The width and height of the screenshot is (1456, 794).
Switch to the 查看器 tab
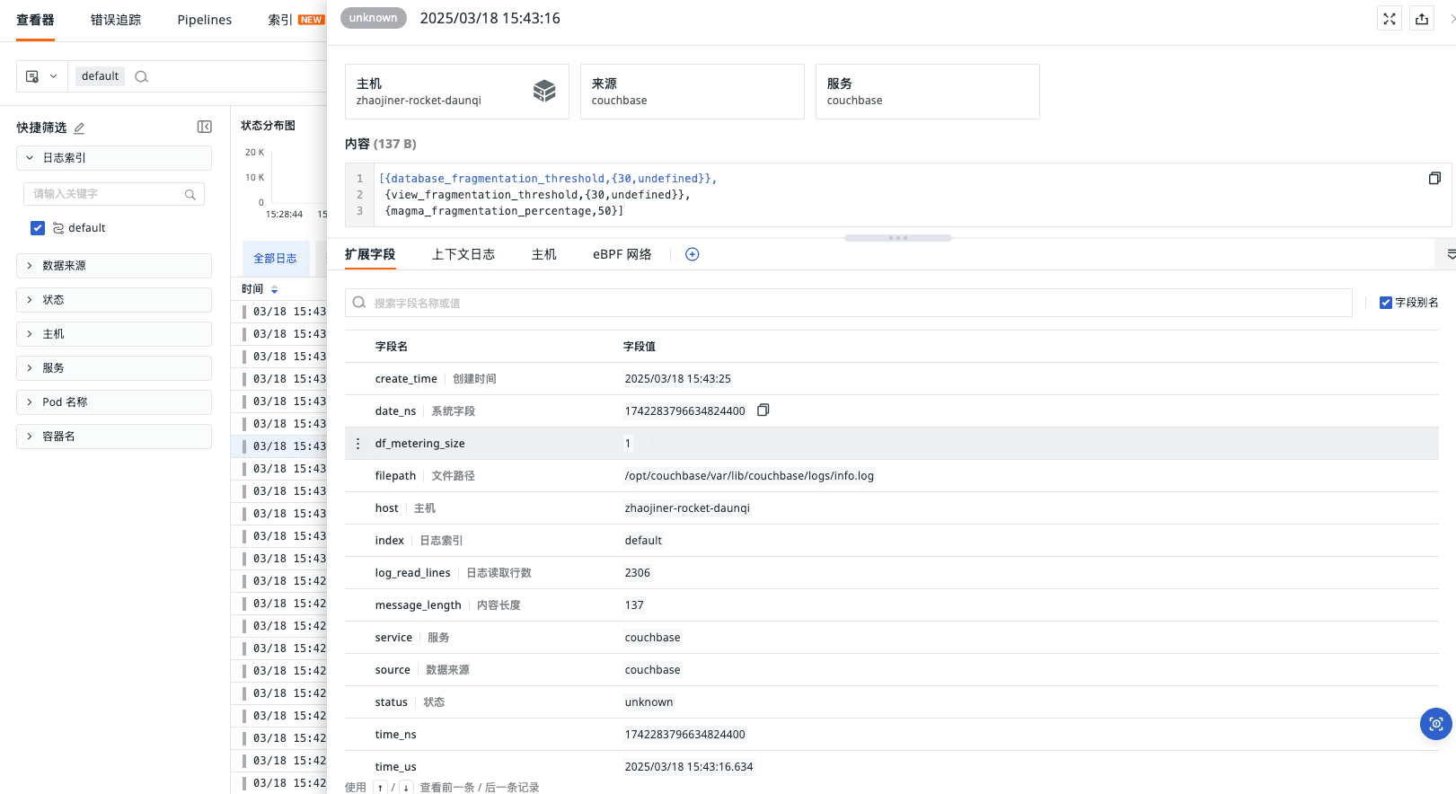coord(35,20)
